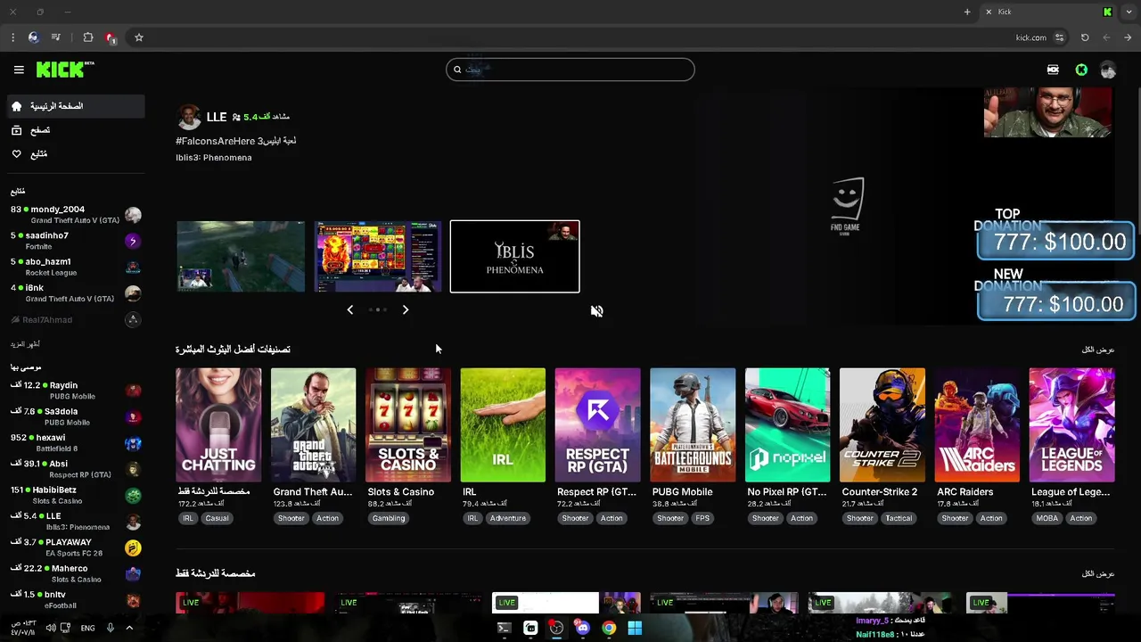The height and width of the screenshot is (642, 1141).
Task: Select Iblis Phenomena carousel thumbnail
Action: click(x=514, y=257)
